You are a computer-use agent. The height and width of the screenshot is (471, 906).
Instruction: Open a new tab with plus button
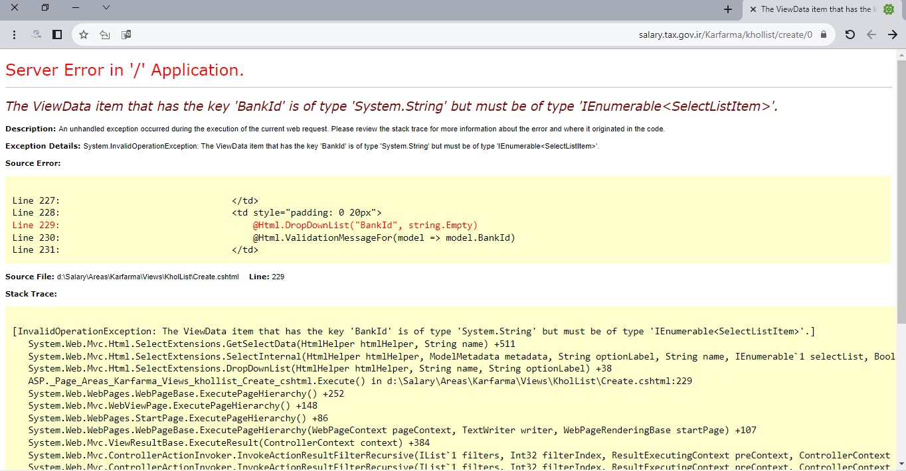[x=728, y=9]
